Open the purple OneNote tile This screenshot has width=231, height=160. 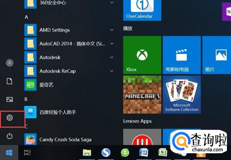click(227, 12)
